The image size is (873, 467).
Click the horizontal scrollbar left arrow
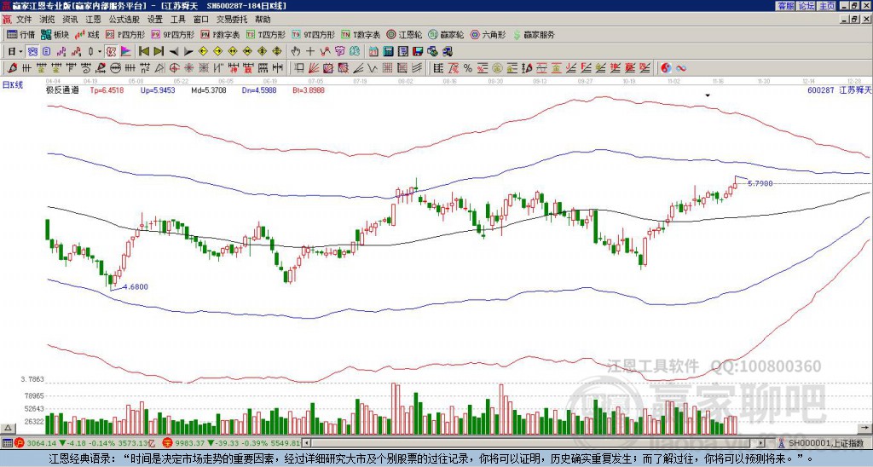pyautogui.click(x=306, y=443)
